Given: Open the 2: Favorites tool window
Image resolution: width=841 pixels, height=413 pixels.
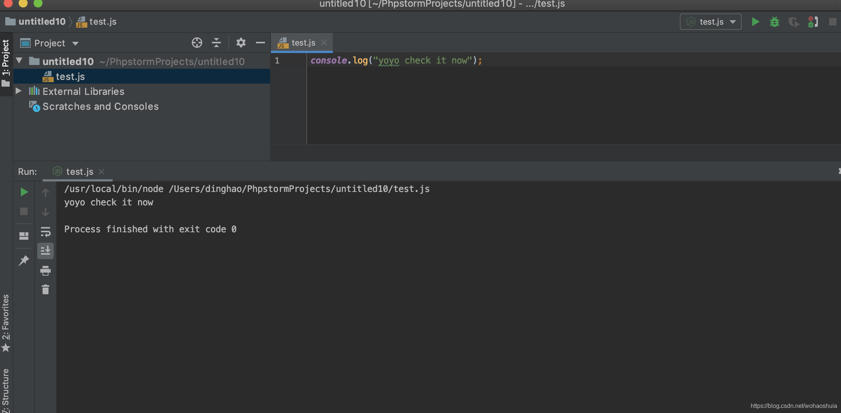Looking at the screenshot, I should point(6,323).
